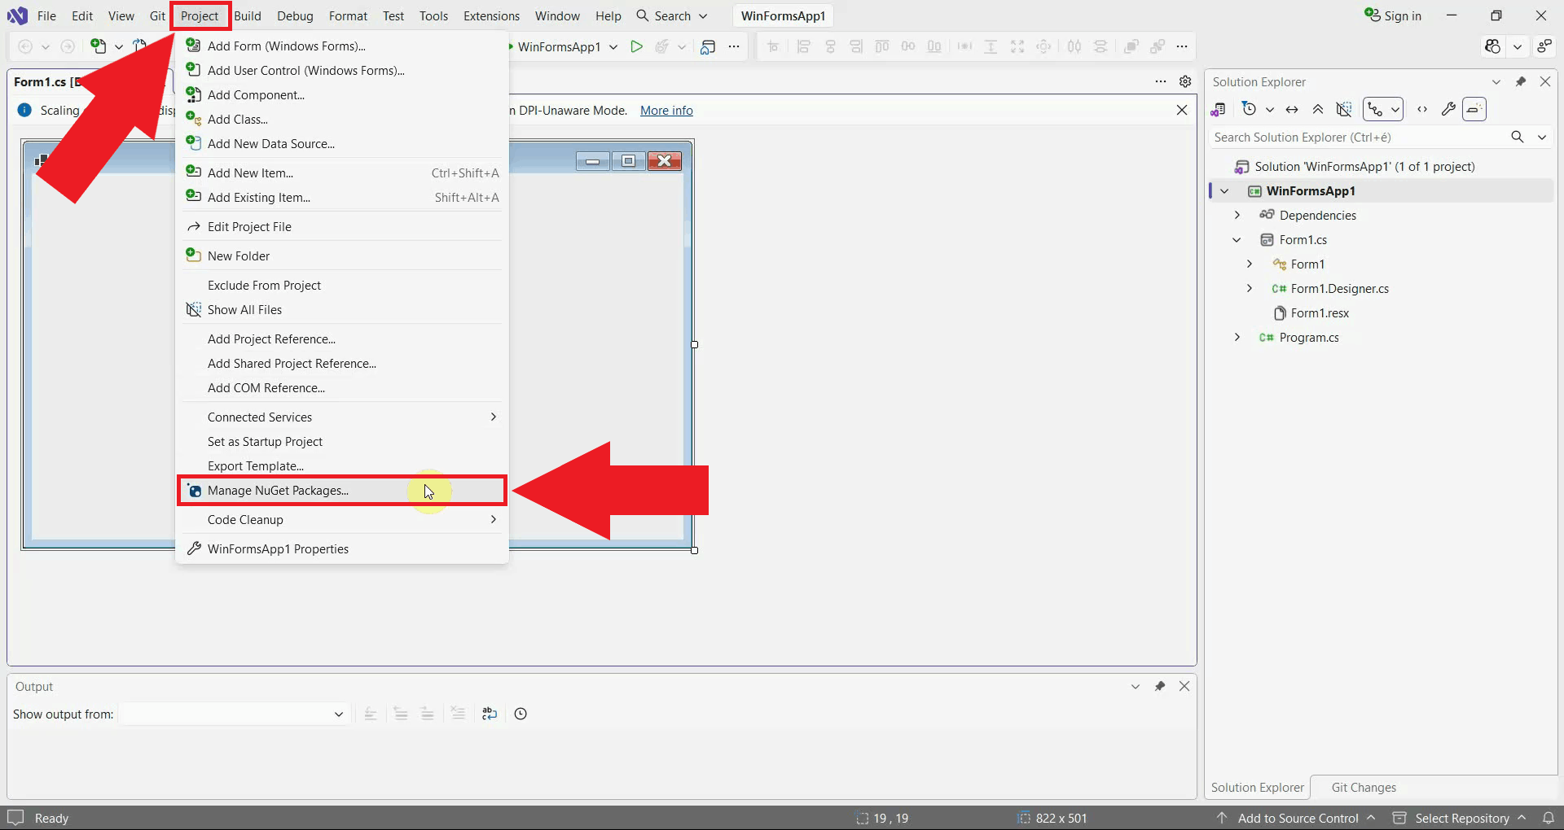Screen dimensions: 1564x830
Task: Select WinFormsApp1 Properties menu entry
Action: pyautogui.click(x=342, y=548)
